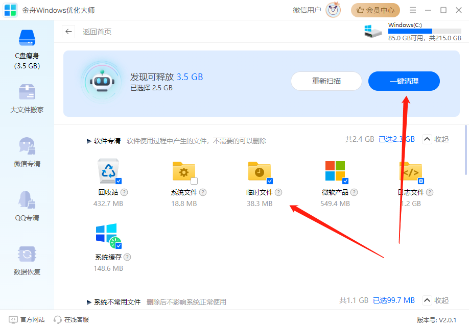
Task: Collapse the 软件专清 section with 收起
Action: point(435,139)
